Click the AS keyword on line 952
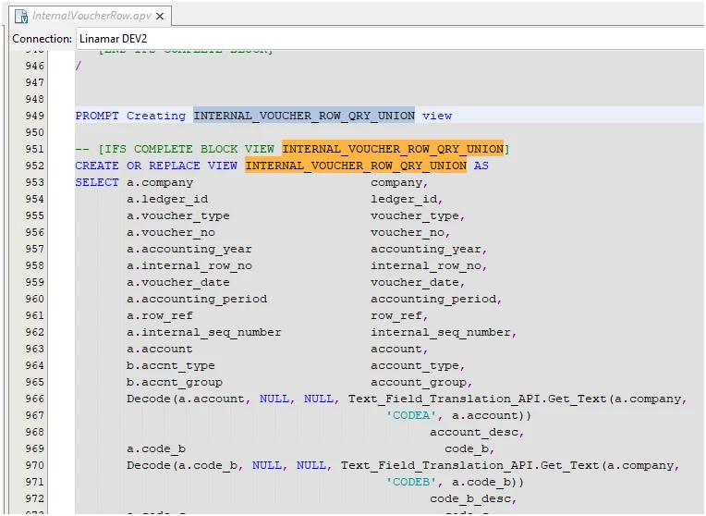This screenshot has width=706, height=516. coord(481,166)
